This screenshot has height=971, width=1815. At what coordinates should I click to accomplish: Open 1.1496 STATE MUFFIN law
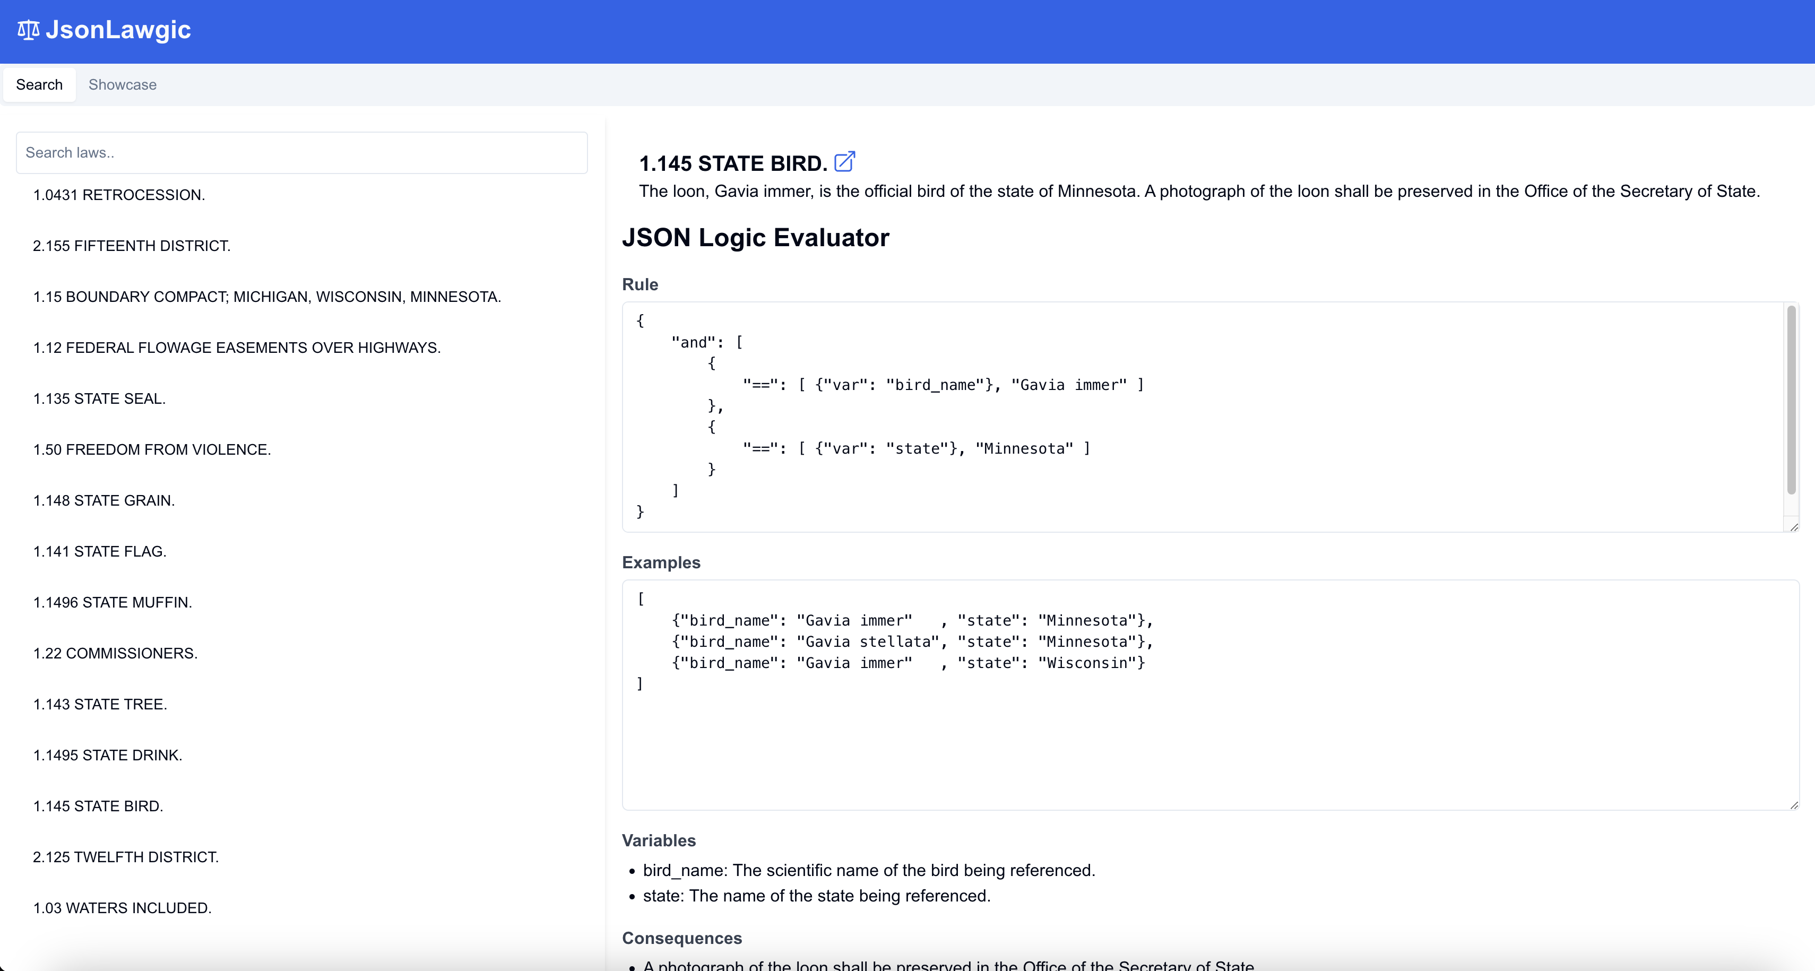tap(113, 602)
